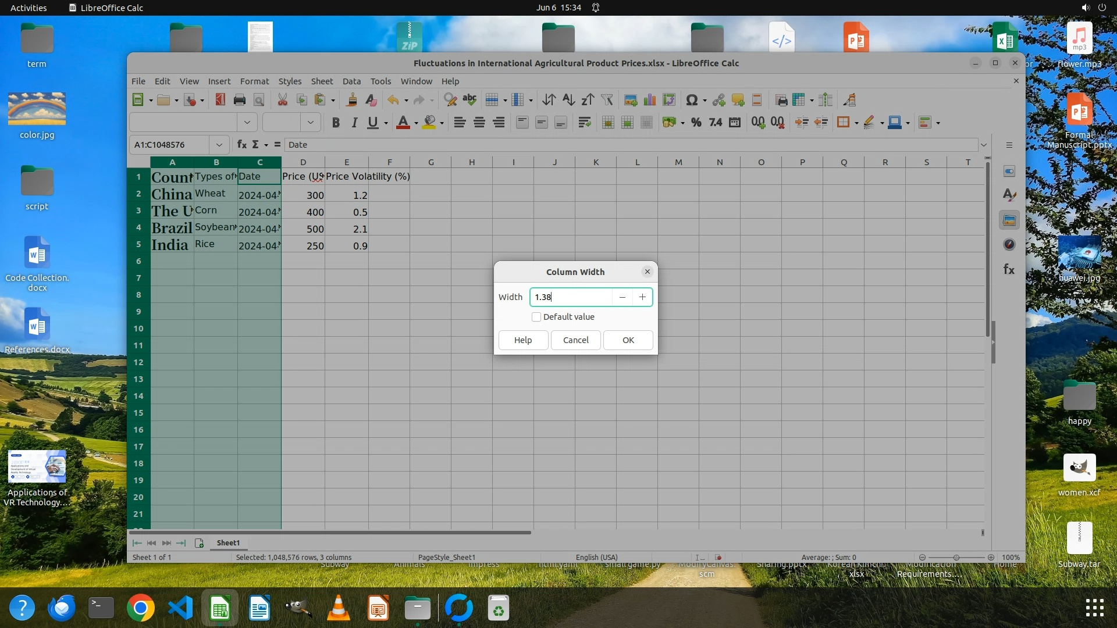1117x628 pixels.
Task: Click the Print toolbar icon
Action: [x=239, y=100]
